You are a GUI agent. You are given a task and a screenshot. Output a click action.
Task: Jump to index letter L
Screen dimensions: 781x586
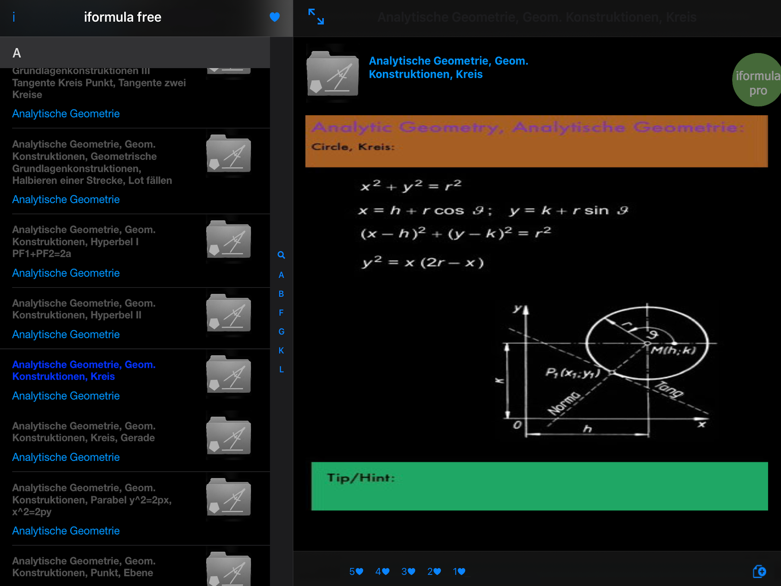coord(281,369)
